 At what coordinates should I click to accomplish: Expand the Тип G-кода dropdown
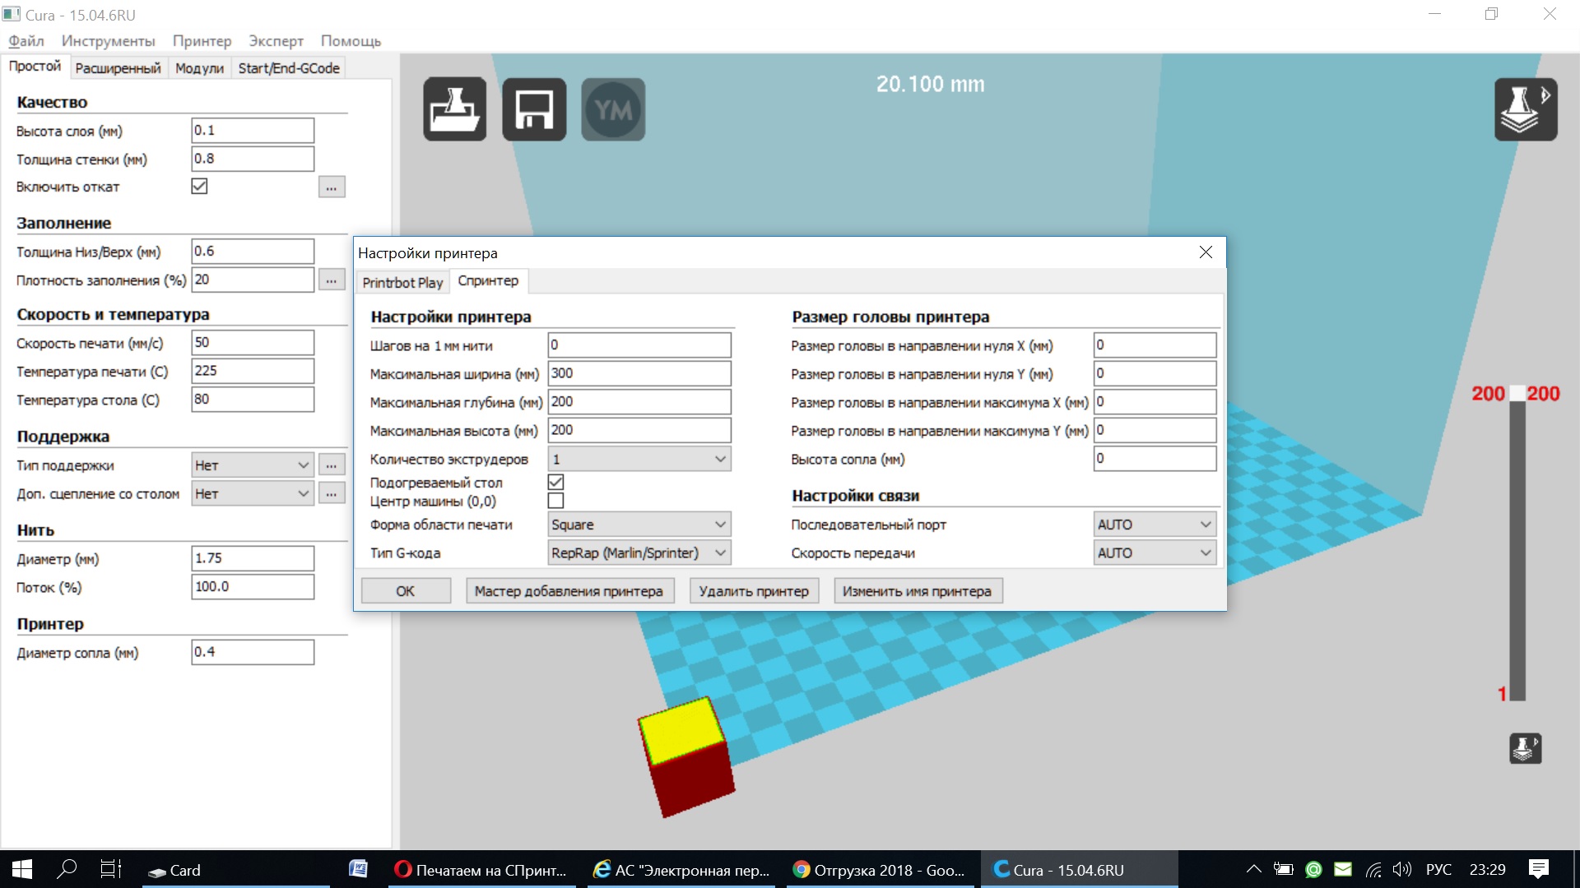pos(639,553)
